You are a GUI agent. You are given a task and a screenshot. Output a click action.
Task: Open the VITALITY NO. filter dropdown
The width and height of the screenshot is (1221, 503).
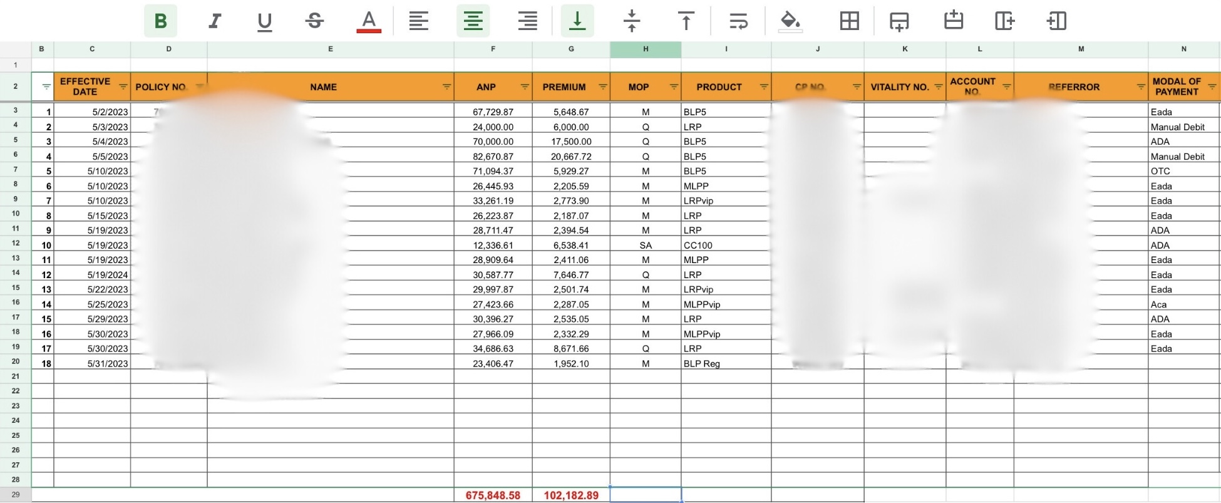(x=939, y=87)
